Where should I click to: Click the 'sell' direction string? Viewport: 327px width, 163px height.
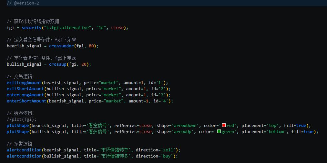[x=170, y=150]
